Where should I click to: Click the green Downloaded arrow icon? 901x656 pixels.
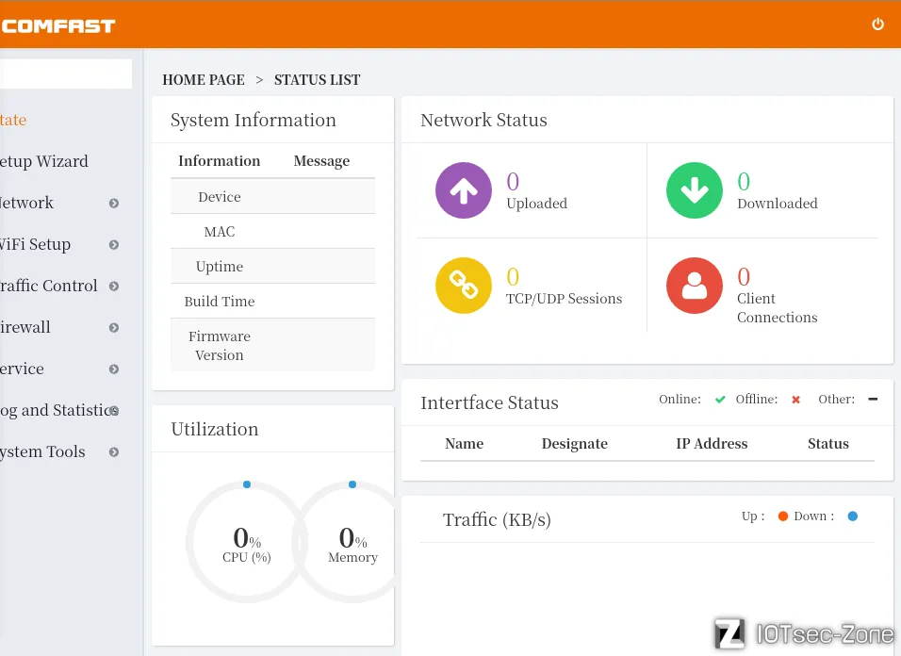[694, 190]
